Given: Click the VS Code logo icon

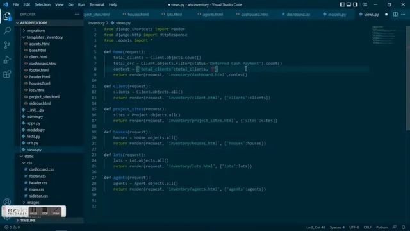Looking at the screenshot, I should pyautogui.click(x=6, y=4).
